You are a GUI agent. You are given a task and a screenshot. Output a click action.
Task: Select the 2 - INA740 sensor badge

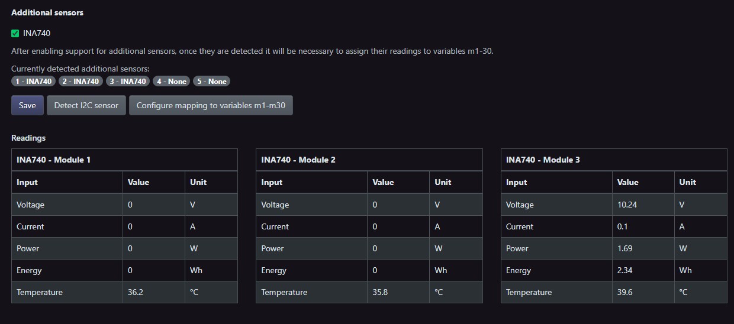click(81, 82)
